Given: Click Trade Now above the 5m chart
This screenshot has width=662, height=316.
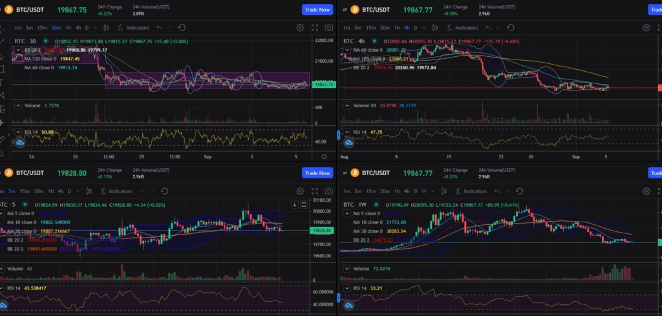Looking at the screenshot, I should pyautogui.click(x=317, y=173).
